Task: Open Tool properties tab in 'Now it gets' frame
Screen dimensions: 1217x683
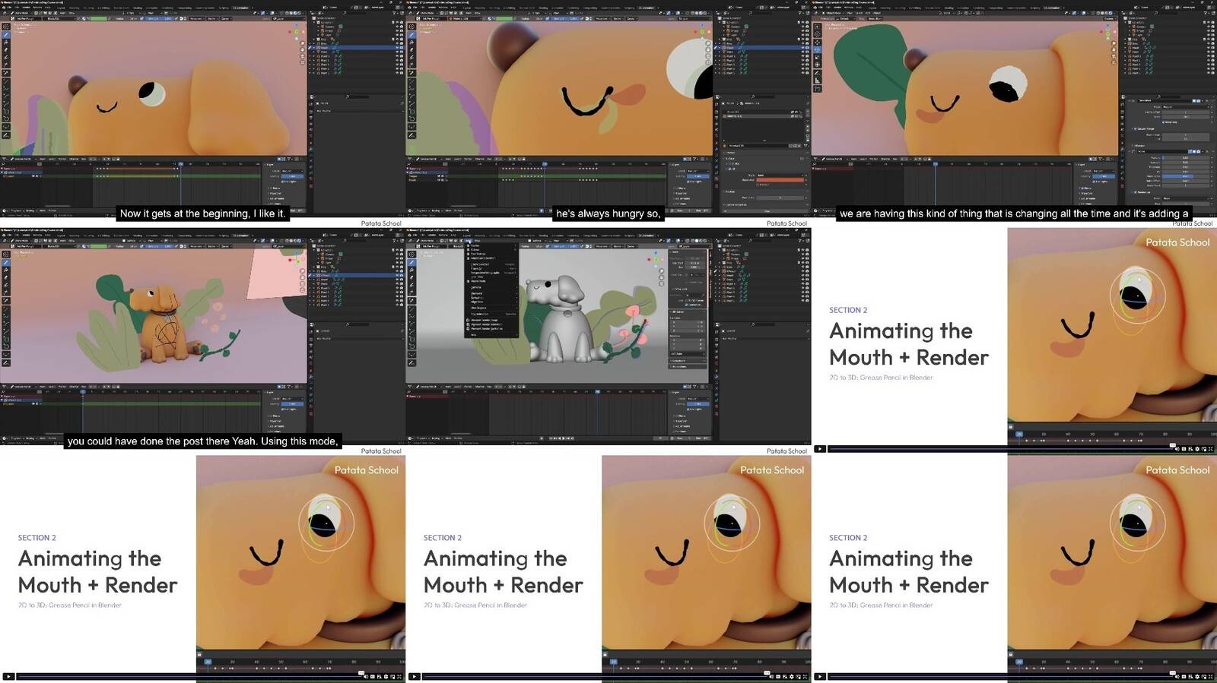Action: click(x=311, y=104)
